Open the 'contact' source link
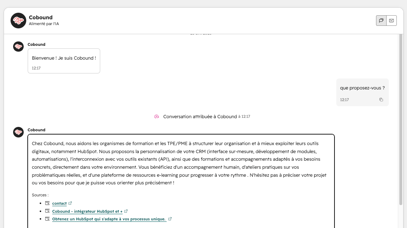 coord(59,204)
